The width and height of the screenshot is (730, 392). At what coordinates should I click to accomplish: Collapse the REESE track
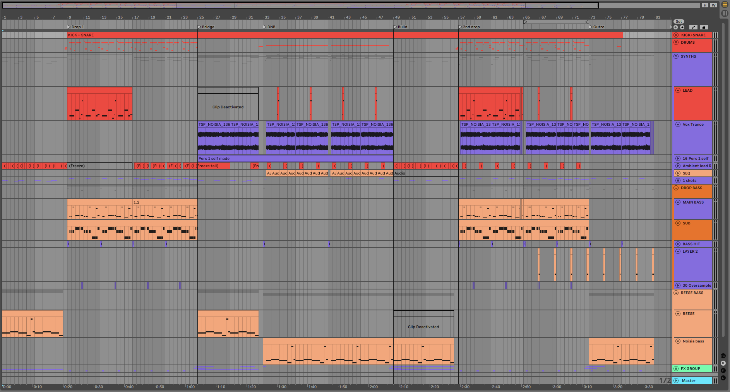coord(678,313)
